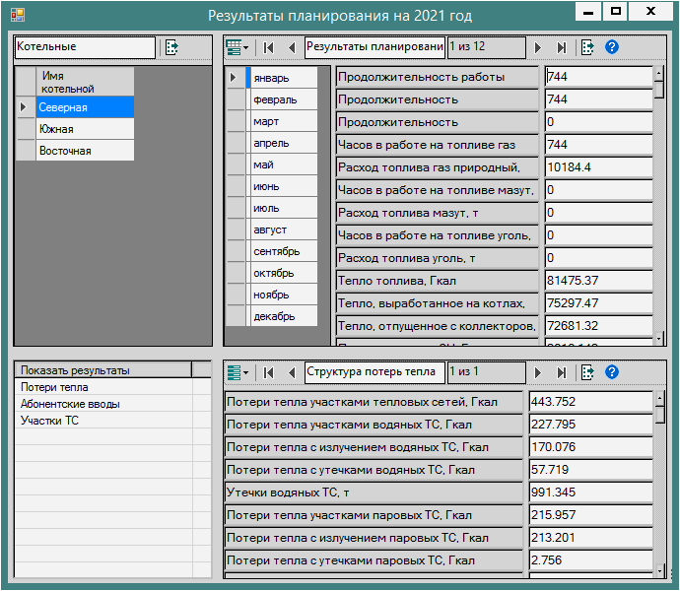Open the view dropdown in Результаты планирования toolbar
Viewport: 680px width, 591px height.
click(238, 47)
